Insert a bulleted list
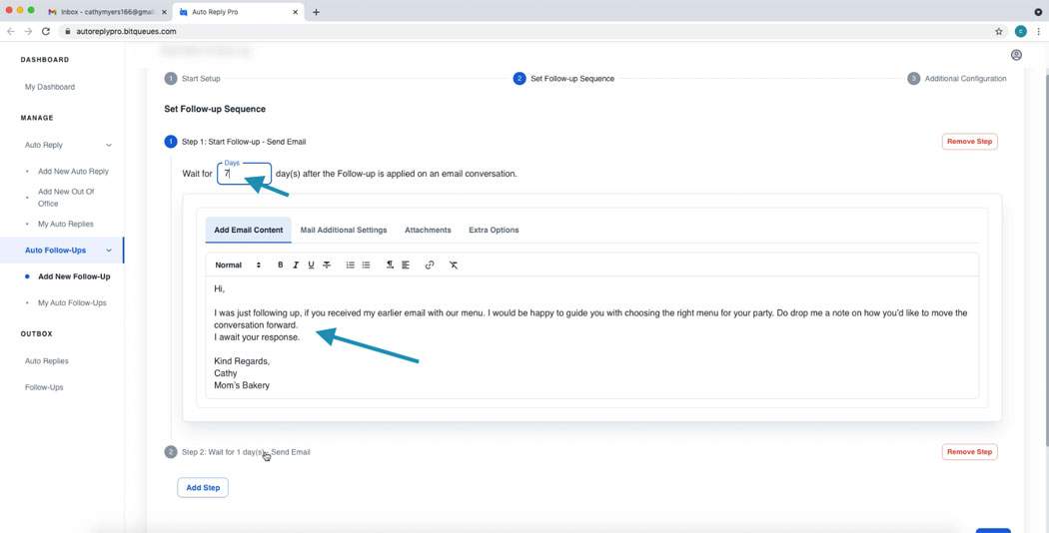Screen dimensions: 1049x533 [366, 265]
